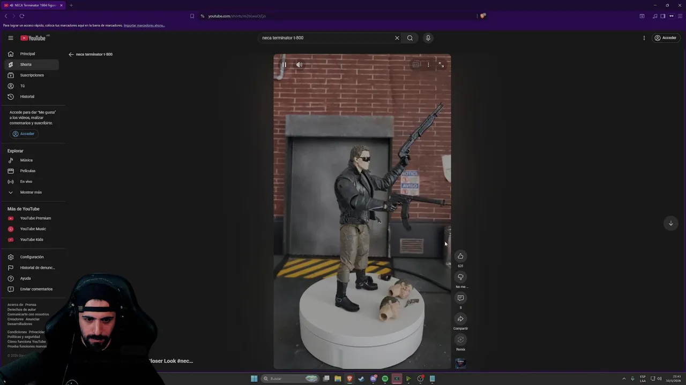Open the three-dot settings menu near Acceder
Screen dimensions: 686x385
644,38
